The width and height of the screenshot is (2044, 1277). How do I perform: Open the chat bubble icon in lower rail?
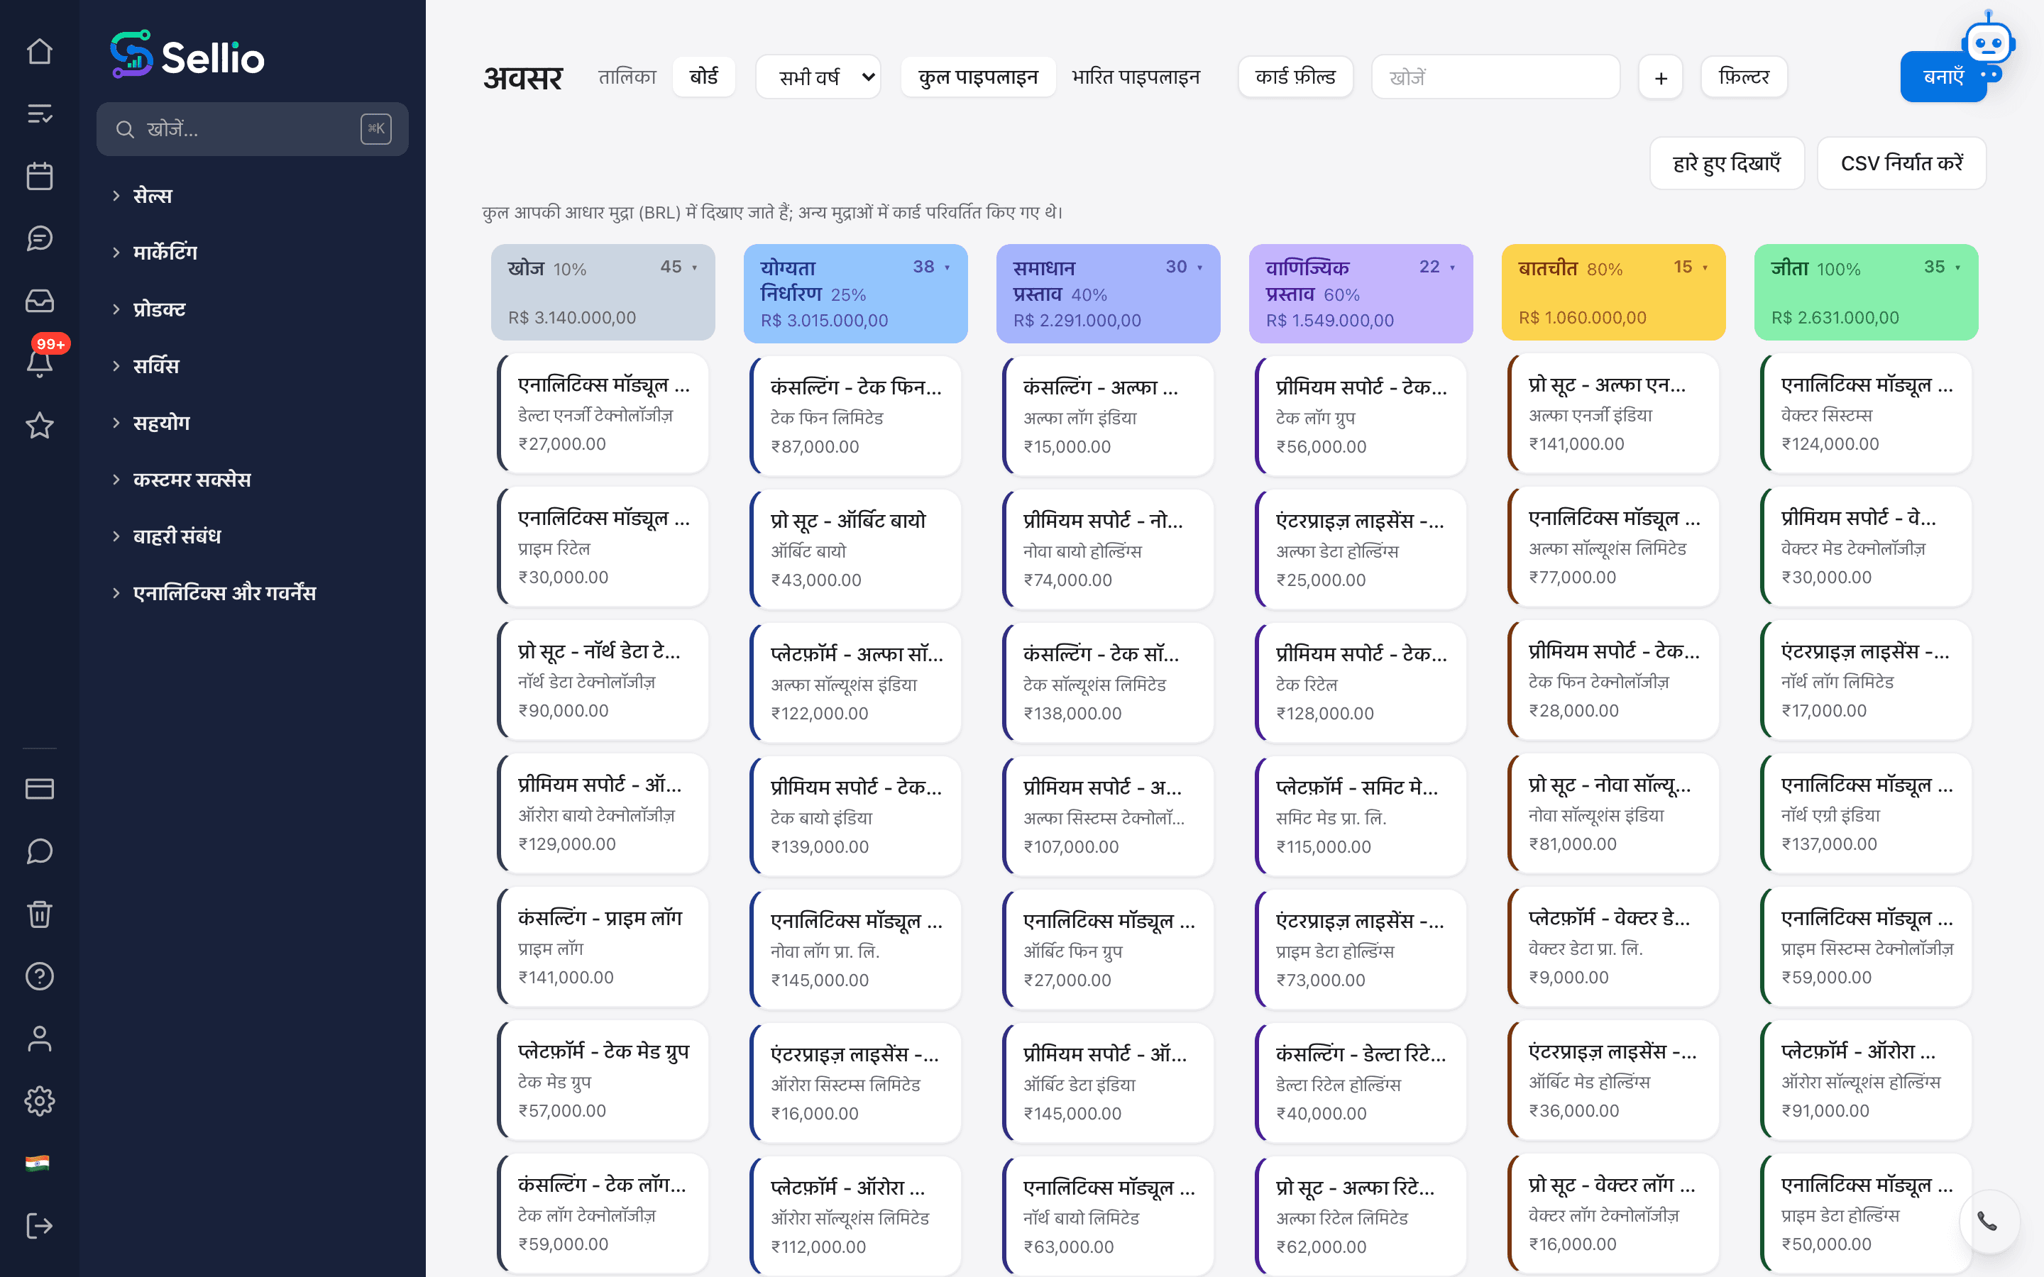pyautogui.click(x=40, y=851)
